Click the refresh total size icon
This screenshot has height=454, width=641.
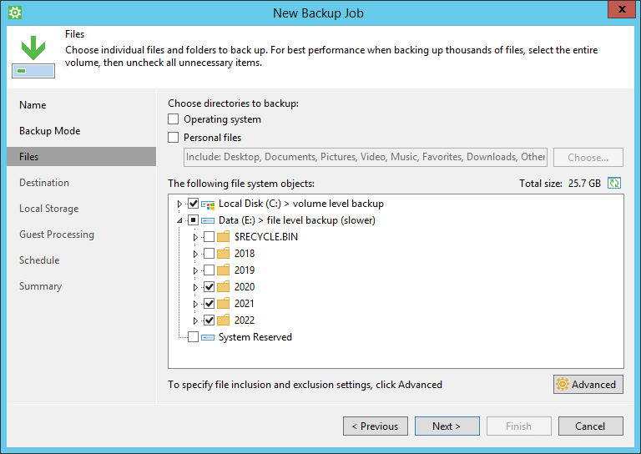click(614, 183)
